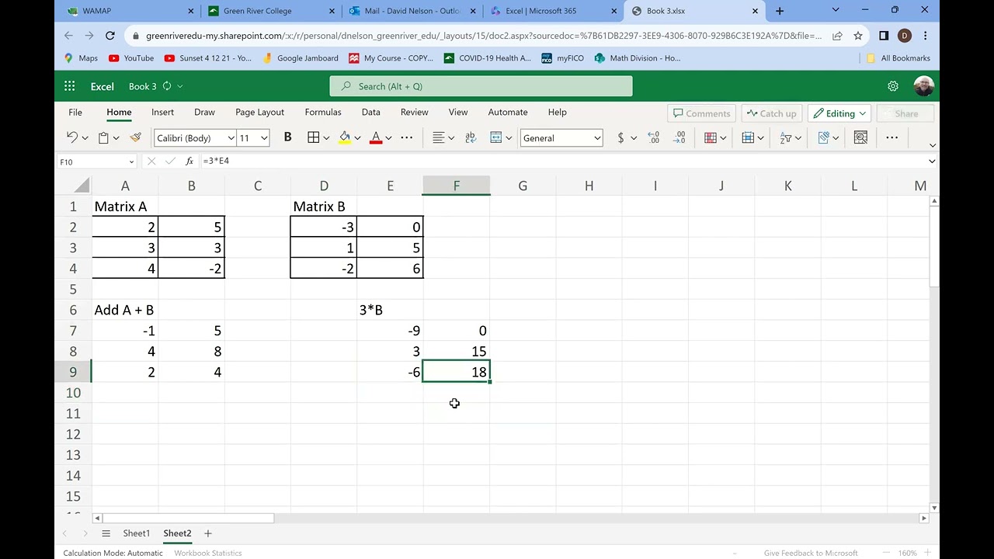
Task: Click the Comments button
Action: [x=702, y=113]
